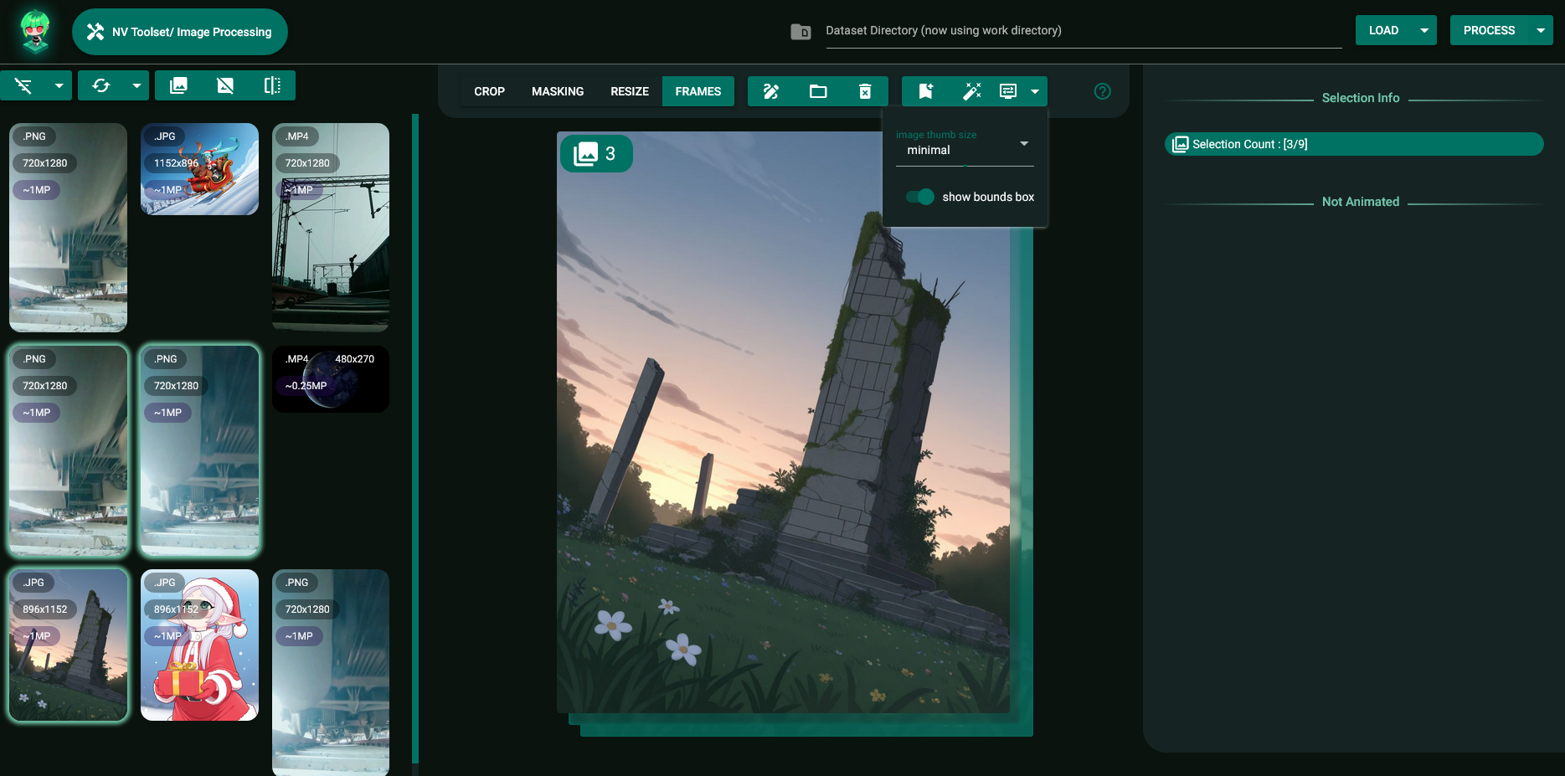The width and height of the screenshot is (1565, 776).
Task: Open the help question mark icon
Action: pyautogui.click(x=1102, y=91)
